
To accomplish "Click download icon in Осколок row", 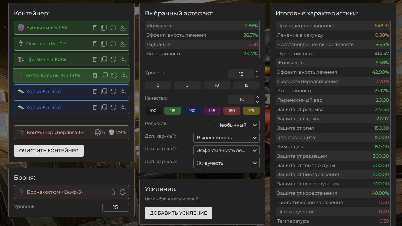I will (x=123, y=44).
